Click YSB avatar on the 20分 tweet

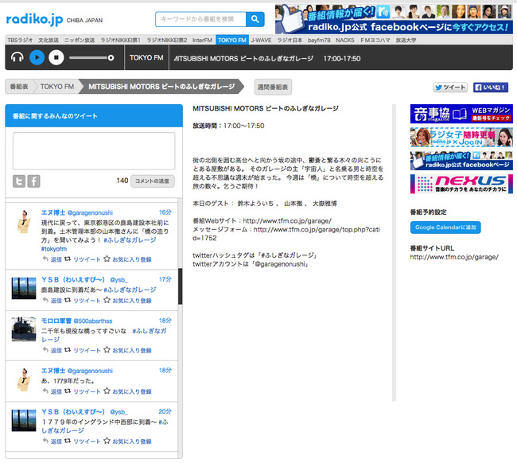pos(24,421)
